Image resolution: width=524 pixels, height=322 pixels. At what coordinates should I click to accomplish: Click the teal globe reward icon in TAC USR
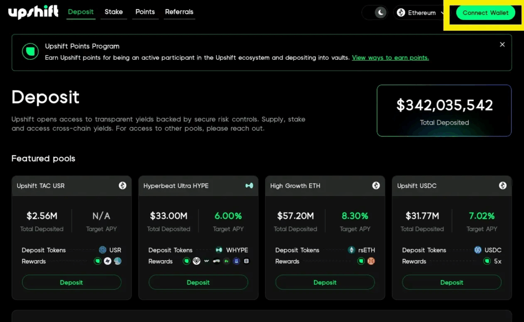pos(118,261)
